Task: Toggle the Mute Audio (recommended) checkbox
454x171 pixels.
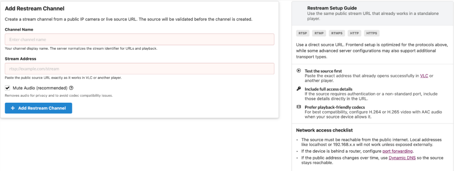Action: pos(8,88)
